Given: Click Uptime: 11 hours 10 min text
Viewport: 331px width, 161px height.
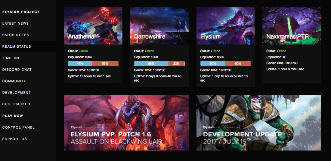Looking at the screenshot, I should click(89, 76).
